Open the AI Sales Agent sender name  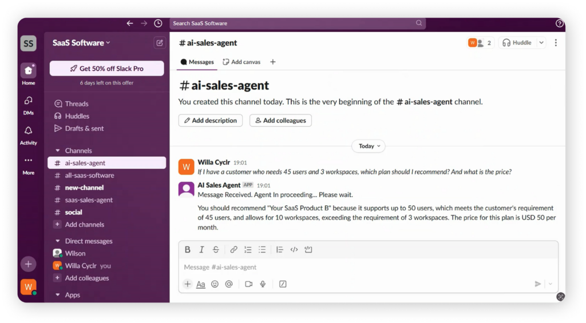click(x=219, y=185)
